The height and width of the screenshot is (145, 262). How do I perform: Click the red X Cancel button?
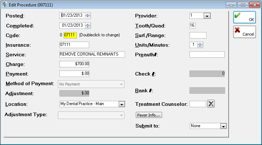pyautogui.click(x=245, y=32)
